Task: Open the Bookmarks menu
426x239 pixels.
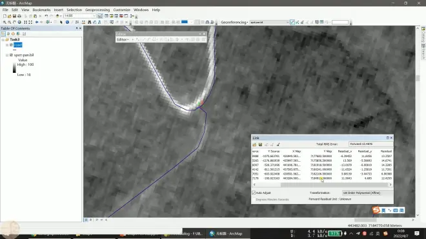Action: 41,10
